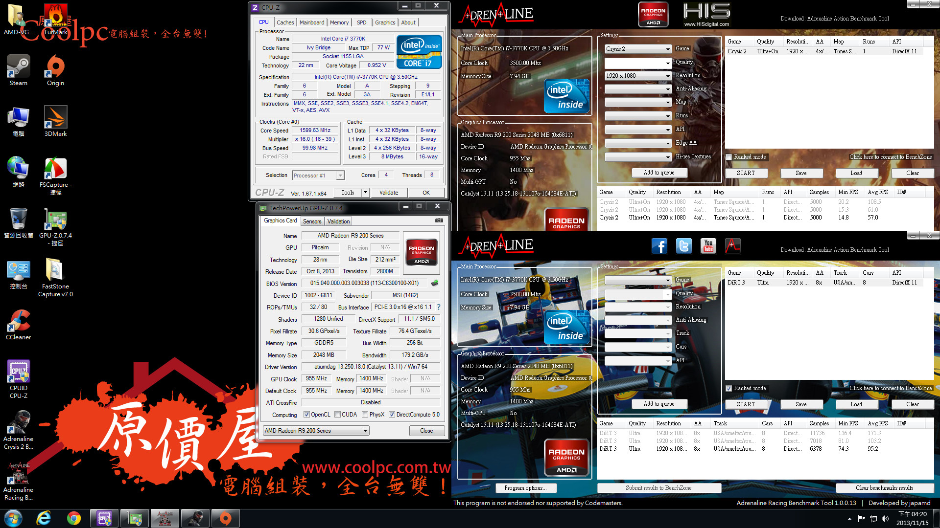Viewport: 940px width, 528px height.
Task: Click the Bus Interface question mark icon
Action: point(439,307)
